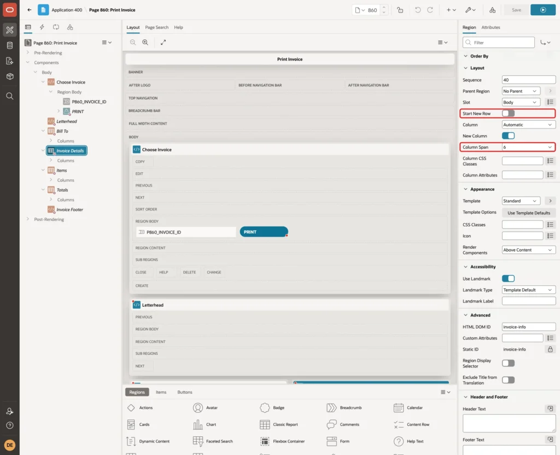Open Column Automatic dropdown

click(x=529, y=125)
